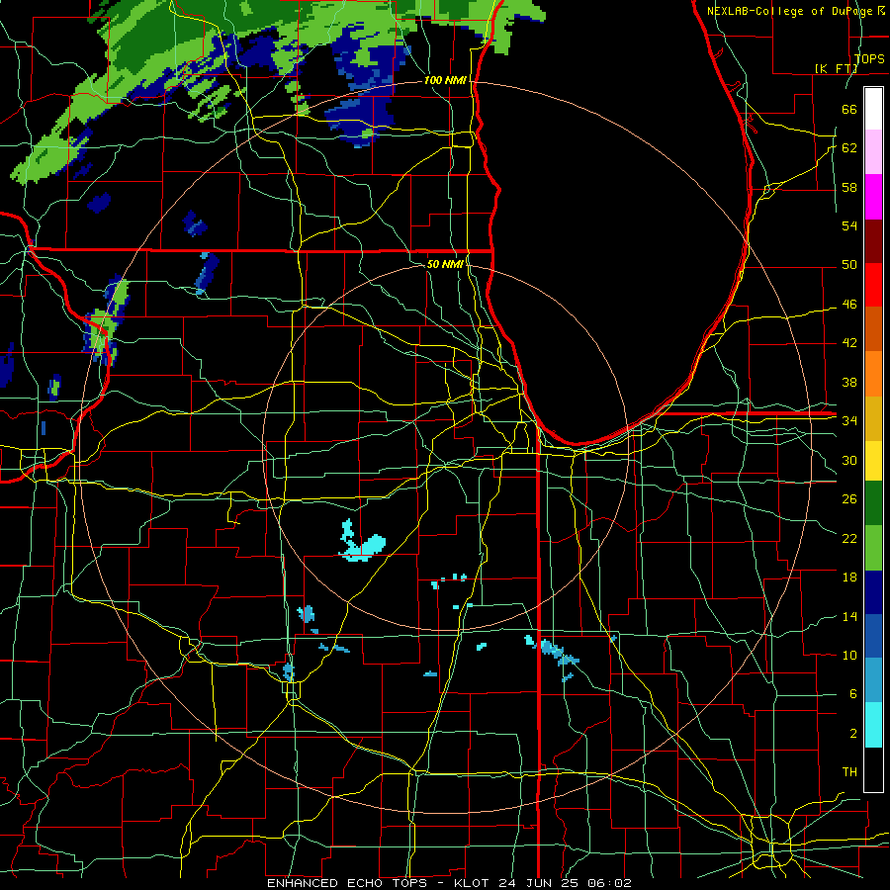Click the '100 NMI' range ring label
The height and width of the screenshot is (890, 890).
pos(445,81)
